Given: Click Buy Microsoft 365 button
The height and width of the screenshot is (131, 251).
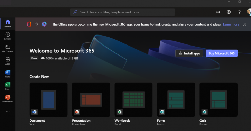Looking at the screenshot, I should coord(222,53).
